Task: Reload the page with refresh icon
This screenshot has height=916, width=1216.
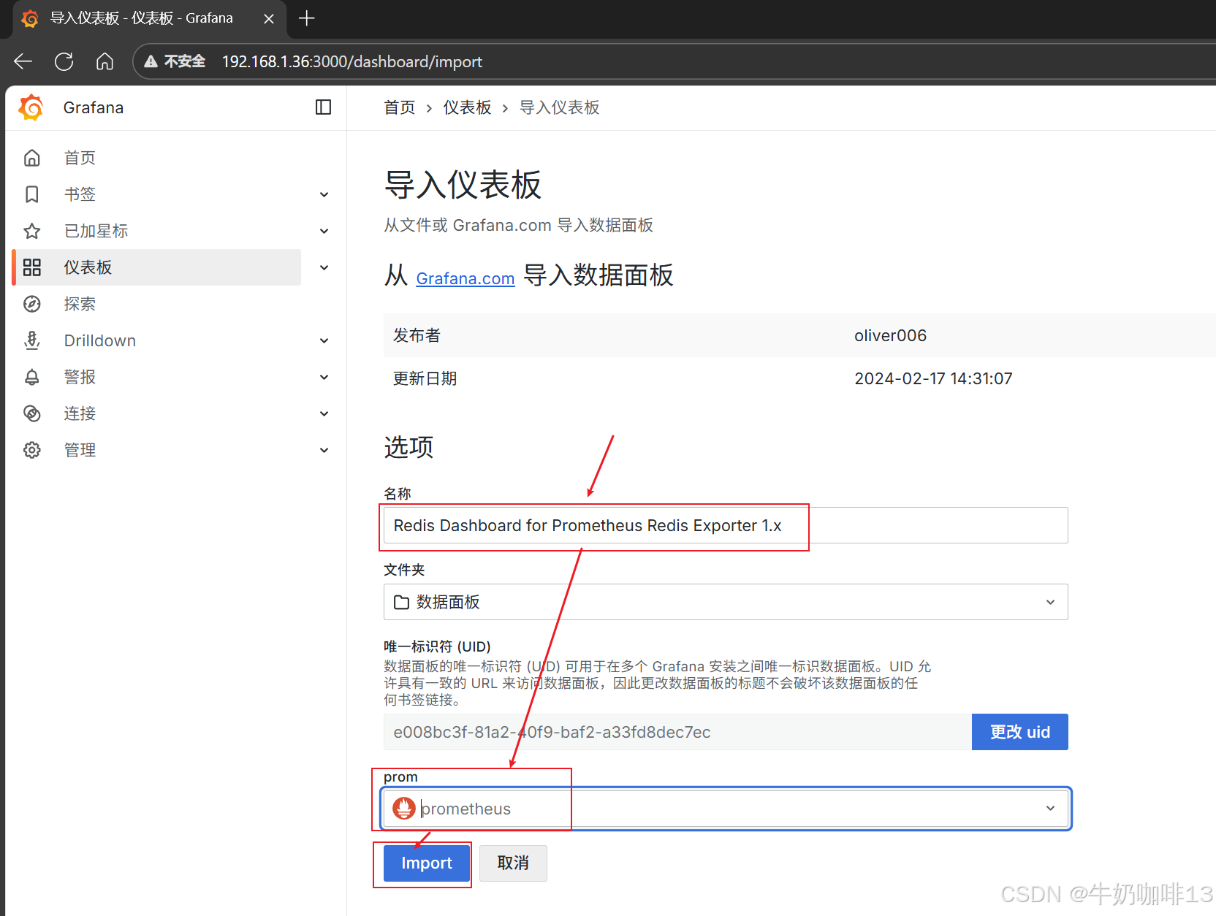Action: point(64,61)
